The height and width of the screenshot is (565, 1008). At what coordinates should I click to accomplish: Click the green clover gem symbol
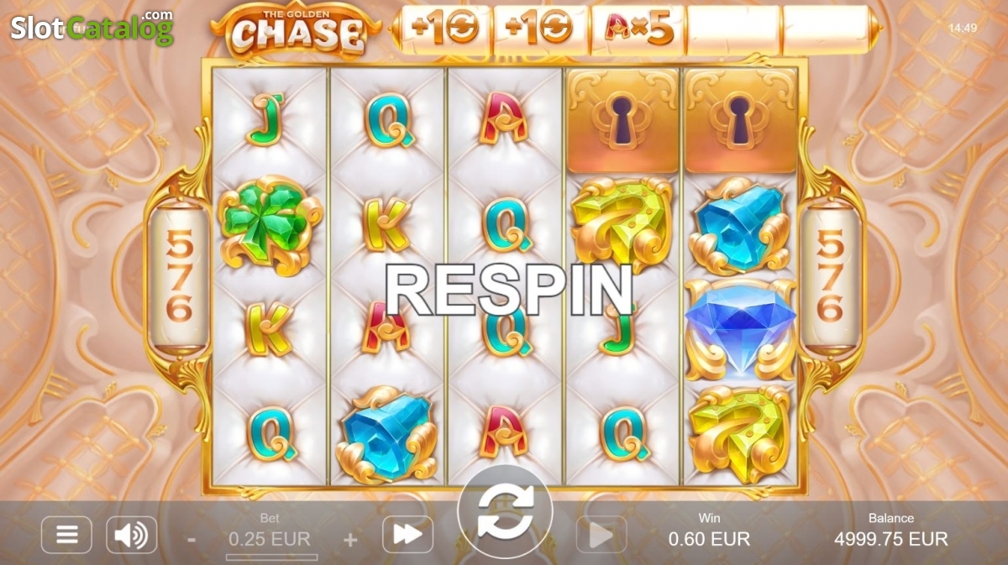(270, 224)
